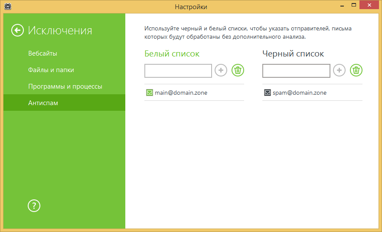The width and height of the screenshot is (382, 232).
Task: Go back using the arrow beside Исключения
Action: (17, 30)
